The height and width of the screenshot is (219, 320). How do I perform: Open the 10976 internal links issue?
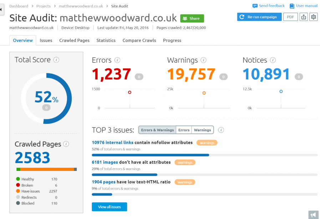pyautogui.click(x=112, y=142)
